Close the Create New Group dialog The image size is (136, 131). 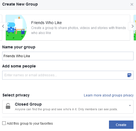(x=132, y=4)
